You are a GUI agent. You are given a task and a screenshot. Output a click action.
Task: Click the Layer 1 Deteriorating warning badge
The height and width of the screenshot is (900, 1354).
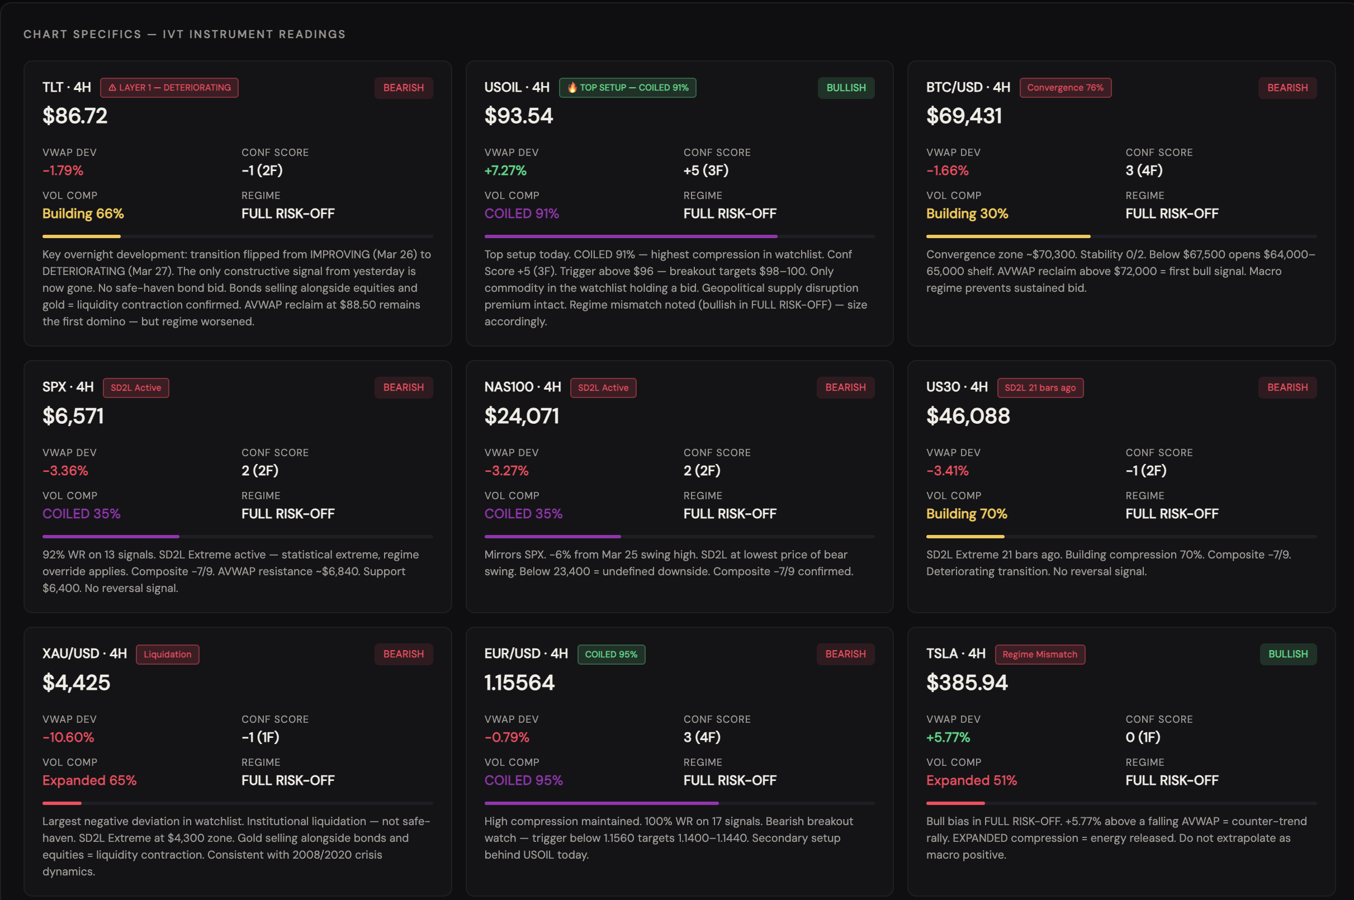(169, 88)
